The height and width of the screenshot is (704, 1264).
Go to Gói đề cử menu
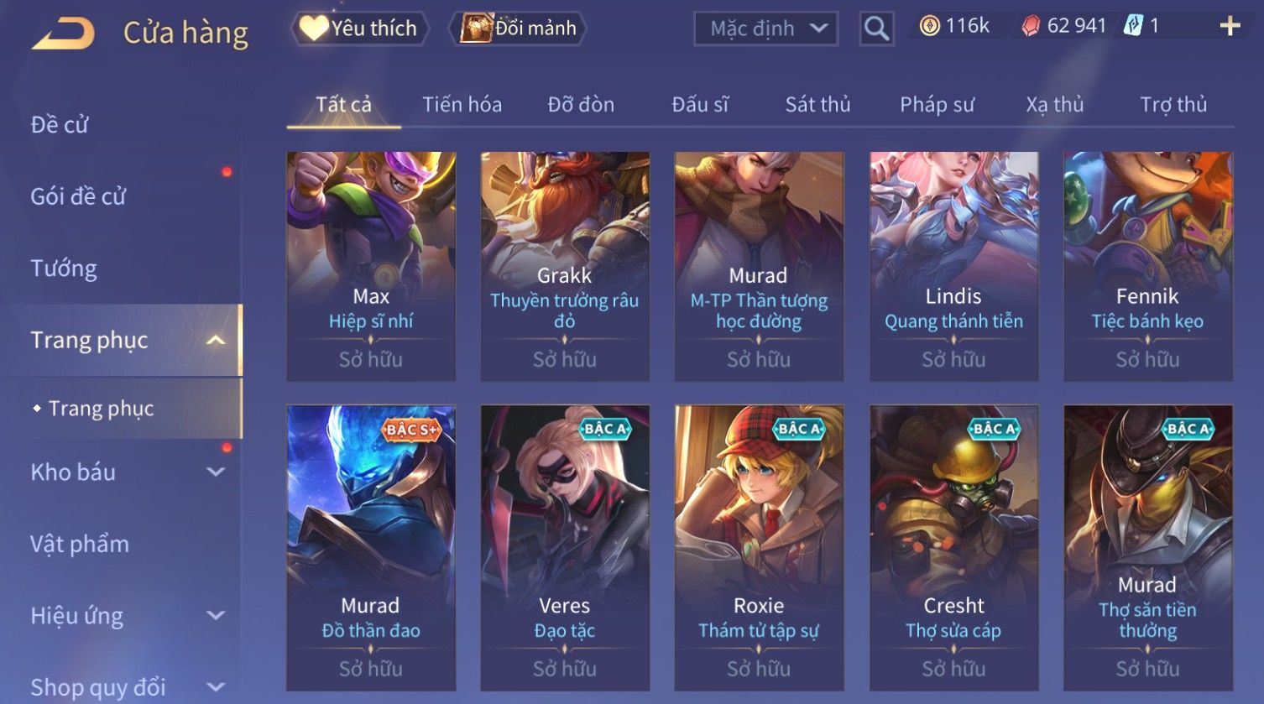point(78,196)
